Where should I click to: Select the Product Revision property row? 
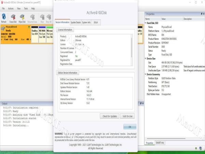[x=175, y=43]
